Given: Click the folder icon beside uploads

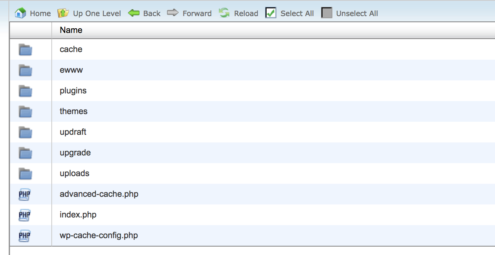Looking at the screenshot, I should pyautogui.click(x=25, y=174).
